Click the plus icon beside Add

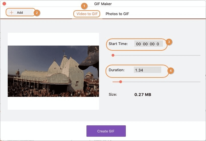pyautogui.click(x=12, y=13)
